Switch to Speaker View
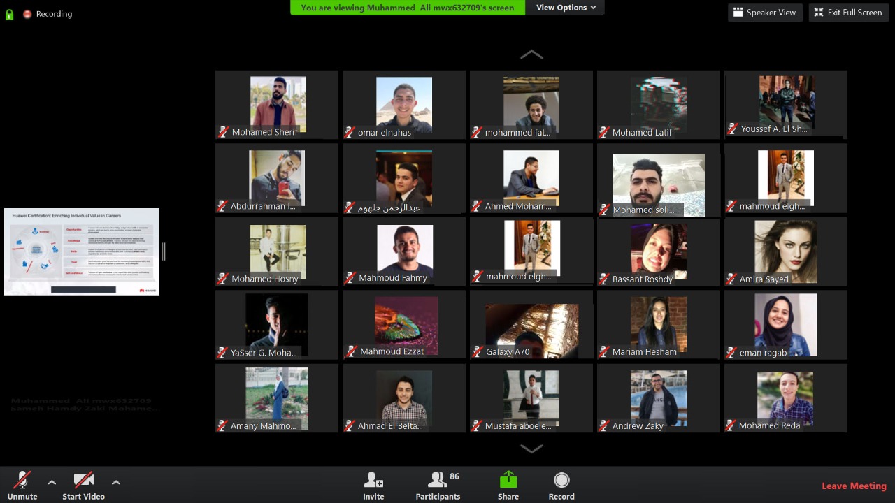 [764, 12]
